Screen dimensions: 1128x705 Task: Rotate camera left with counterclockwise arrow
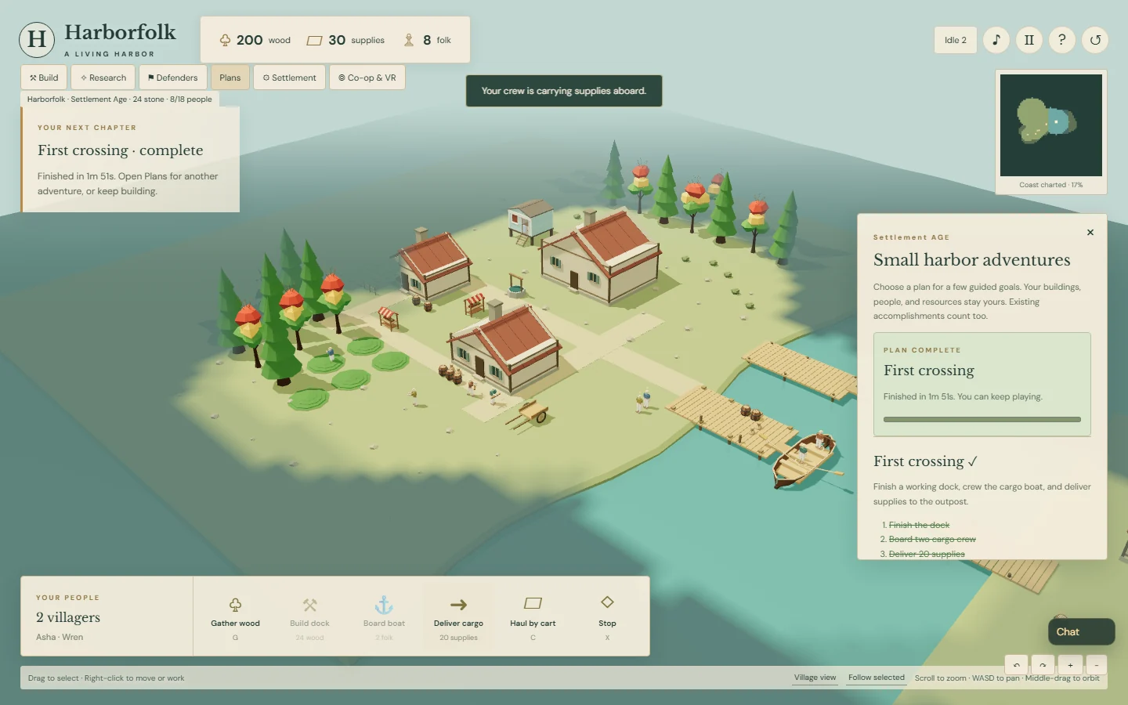click(x=1016, y=665)
